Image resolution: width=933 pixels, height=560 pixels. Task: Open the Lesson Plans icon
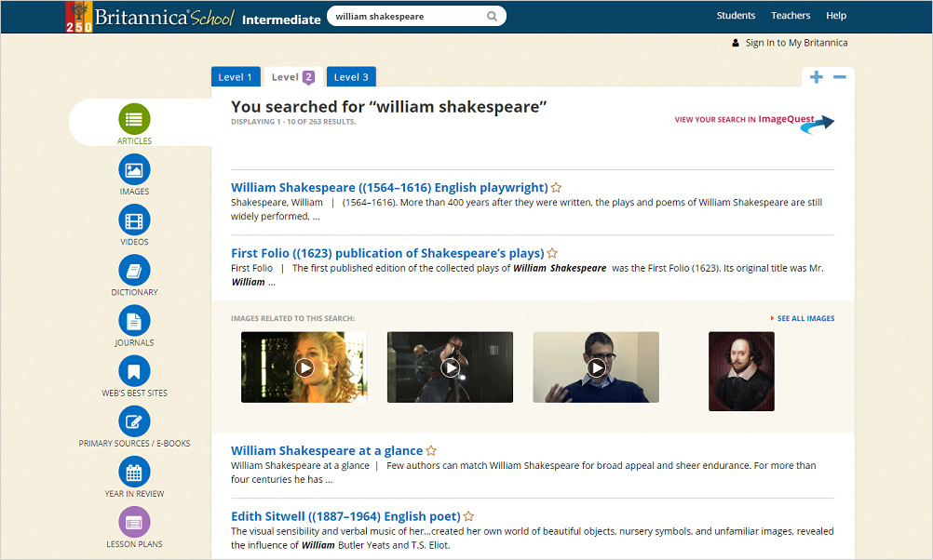(134, 522)
